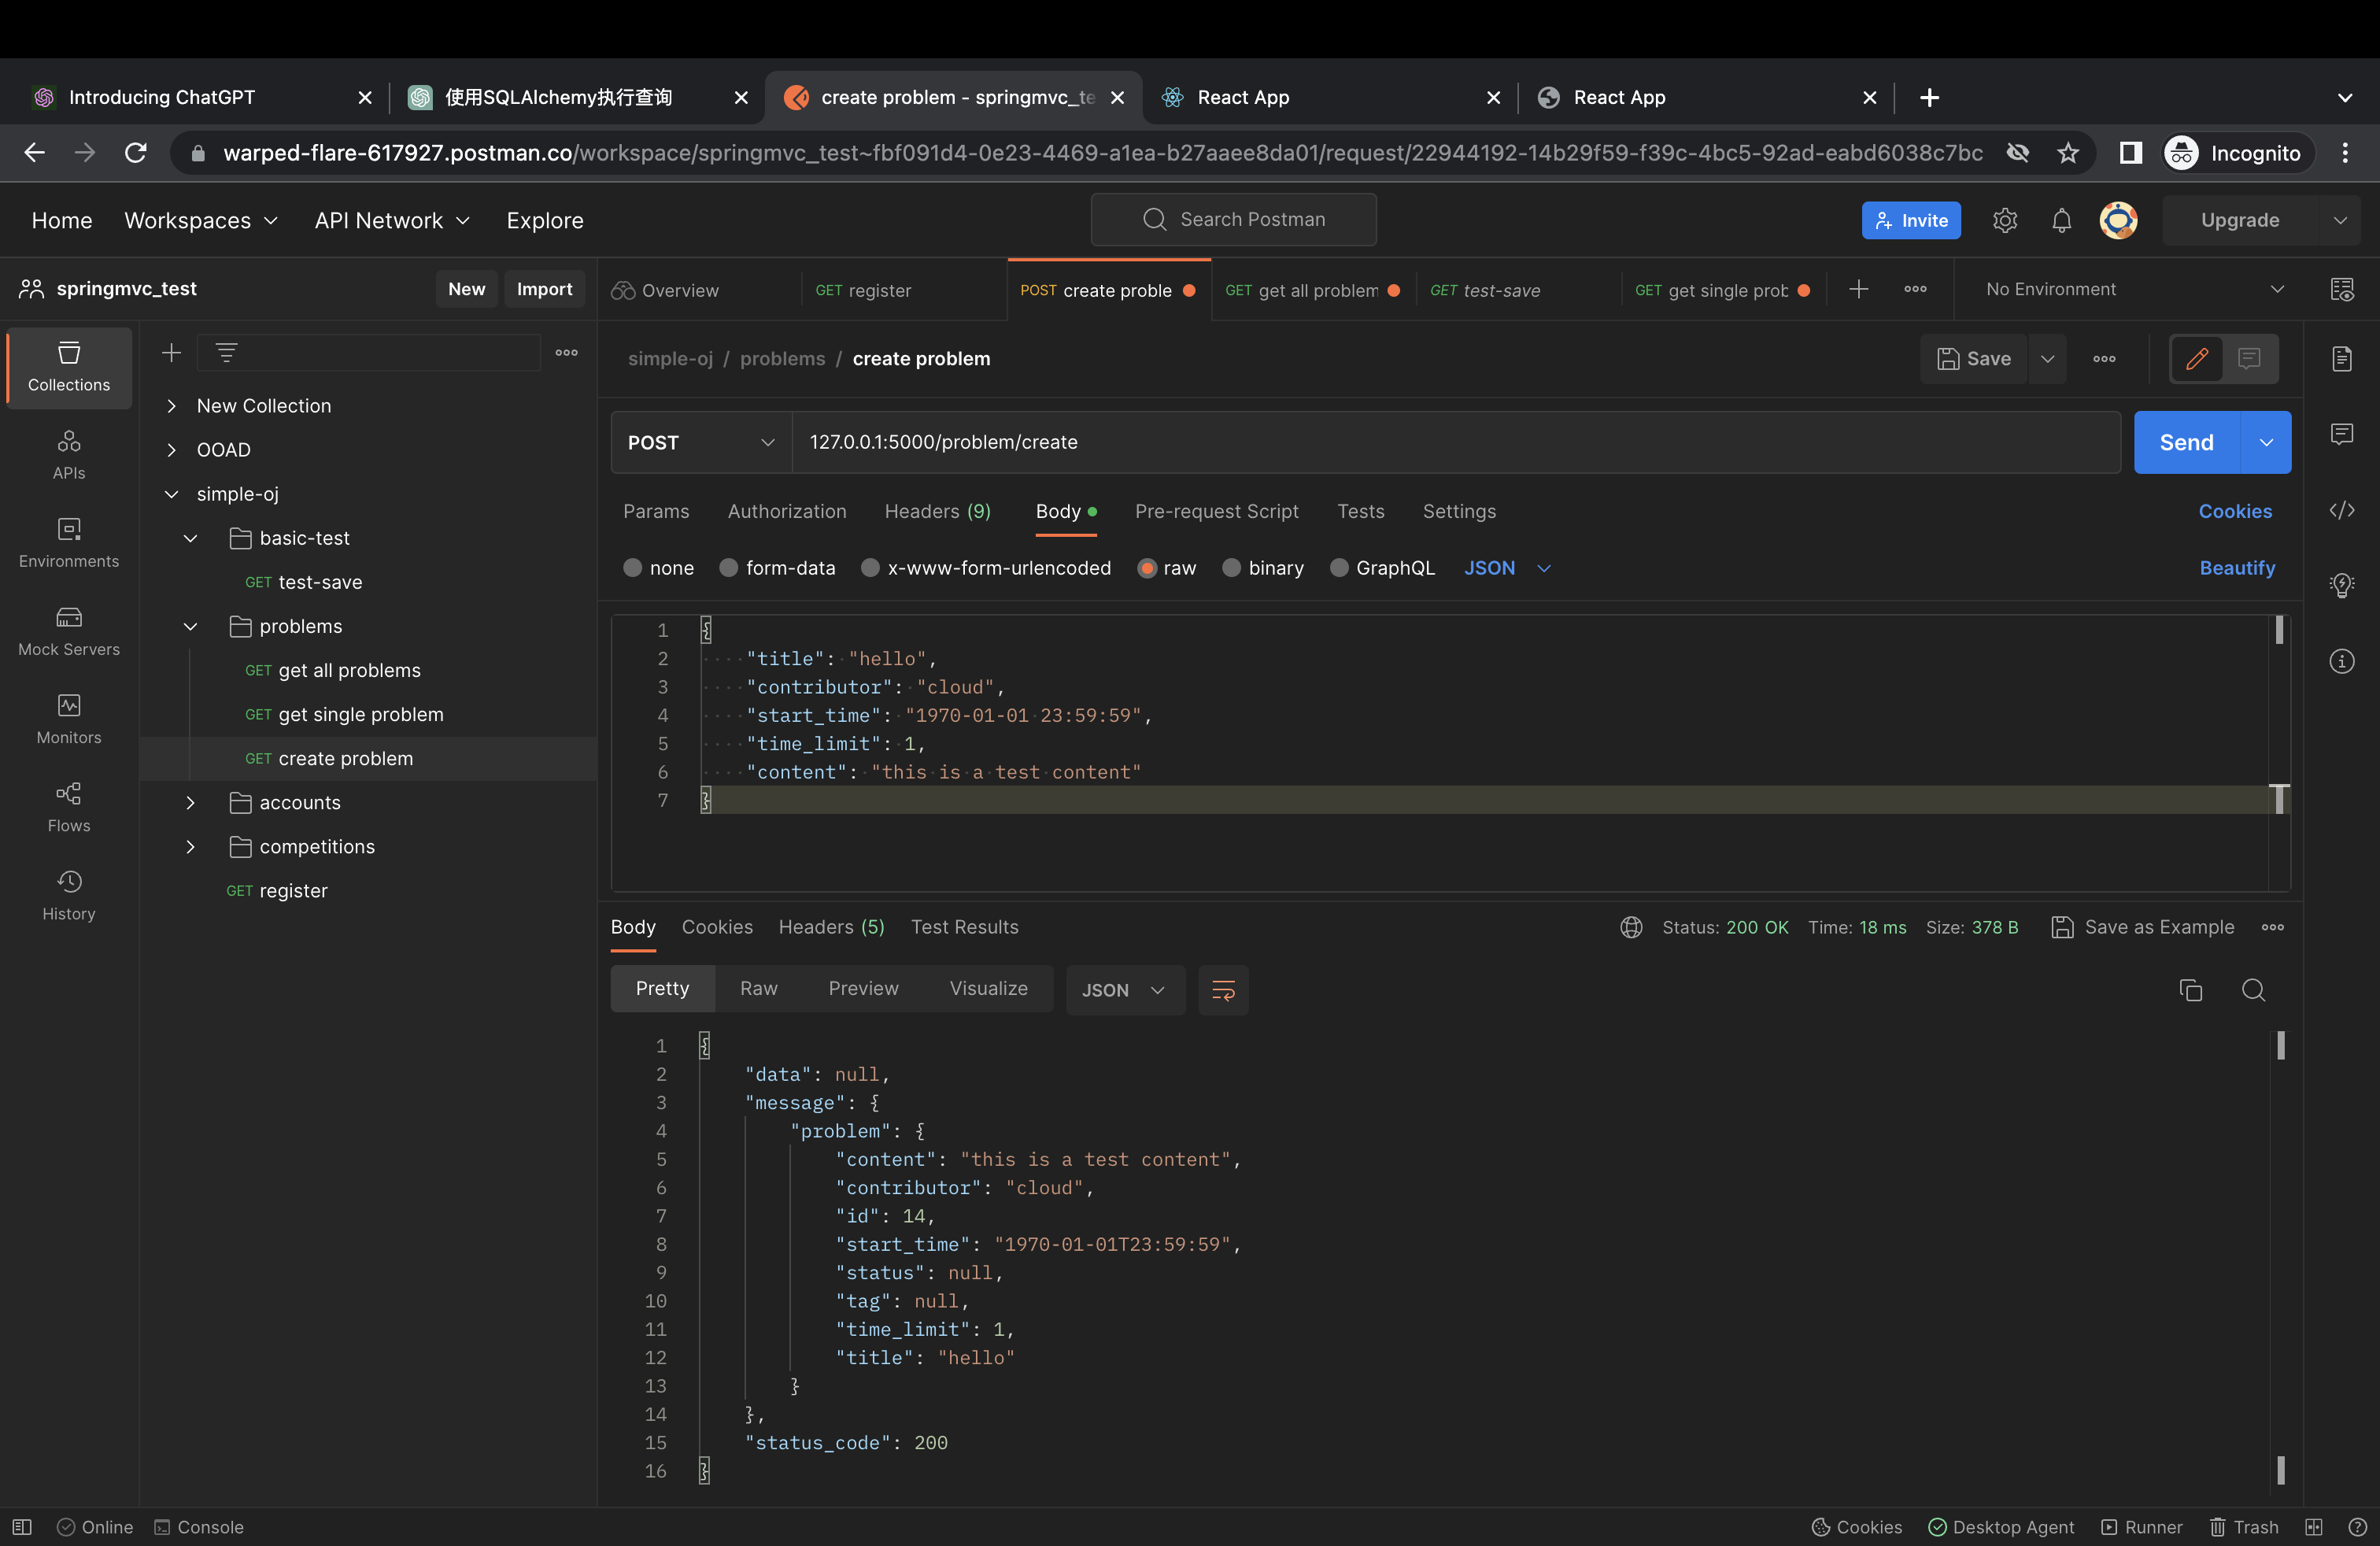Viewport: 2380px width, 1546px height.
Task: Click the Invite button
Action: [x=1911, y=220]
